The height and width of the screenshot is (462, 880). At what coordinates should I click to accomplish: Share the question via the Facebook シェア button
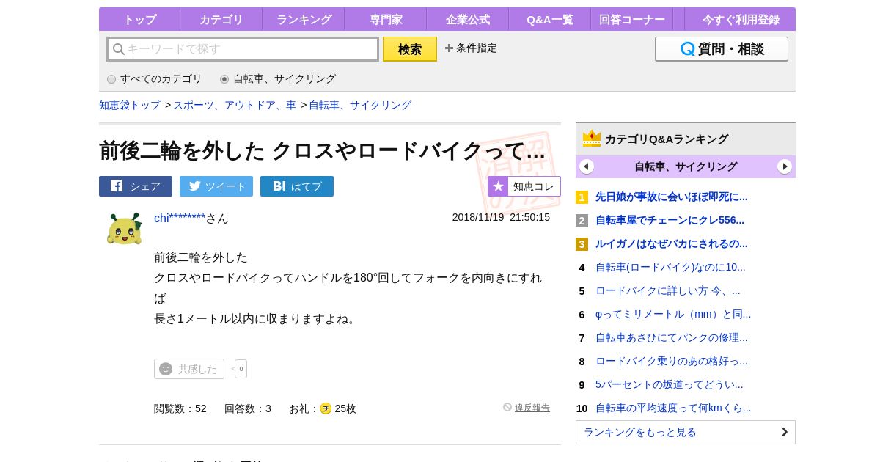point(136,186)
